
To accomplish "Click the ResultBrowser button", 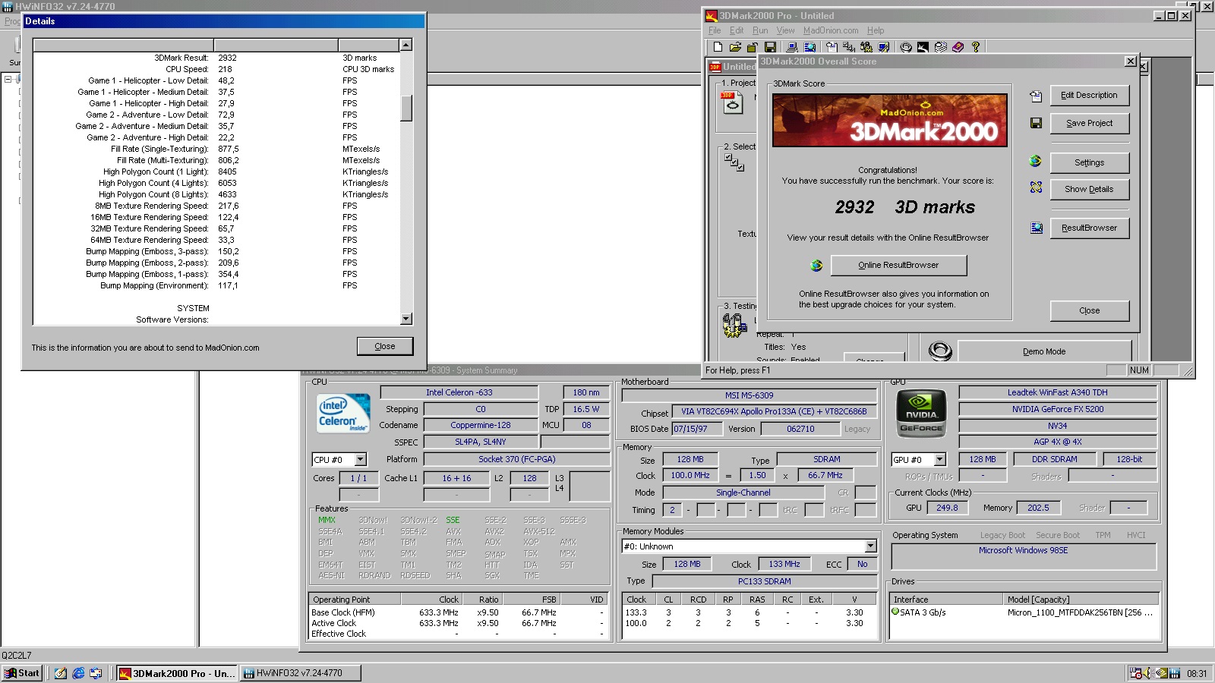I will tap(1089, 228).
